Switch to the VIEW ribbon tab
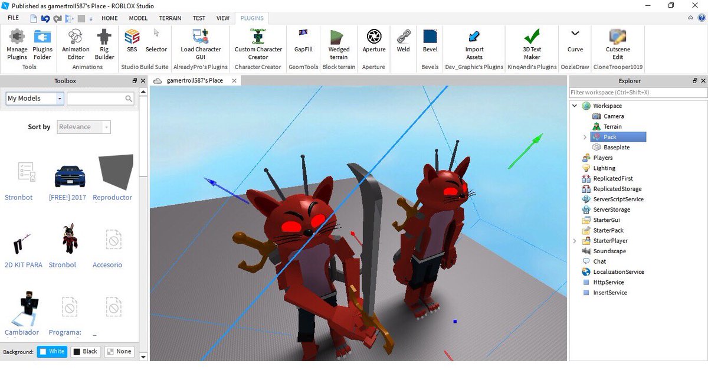Viewport: 708px width, 373px height. click(x=223, y=18)
